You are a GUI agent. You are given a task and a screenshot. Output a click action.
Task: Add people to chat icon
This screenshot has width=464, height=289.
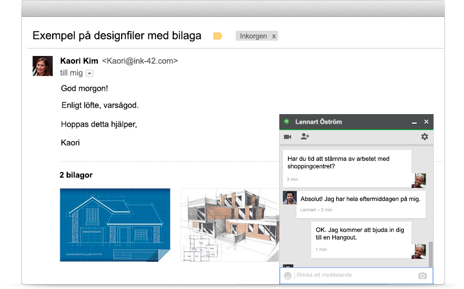point(305,136)
